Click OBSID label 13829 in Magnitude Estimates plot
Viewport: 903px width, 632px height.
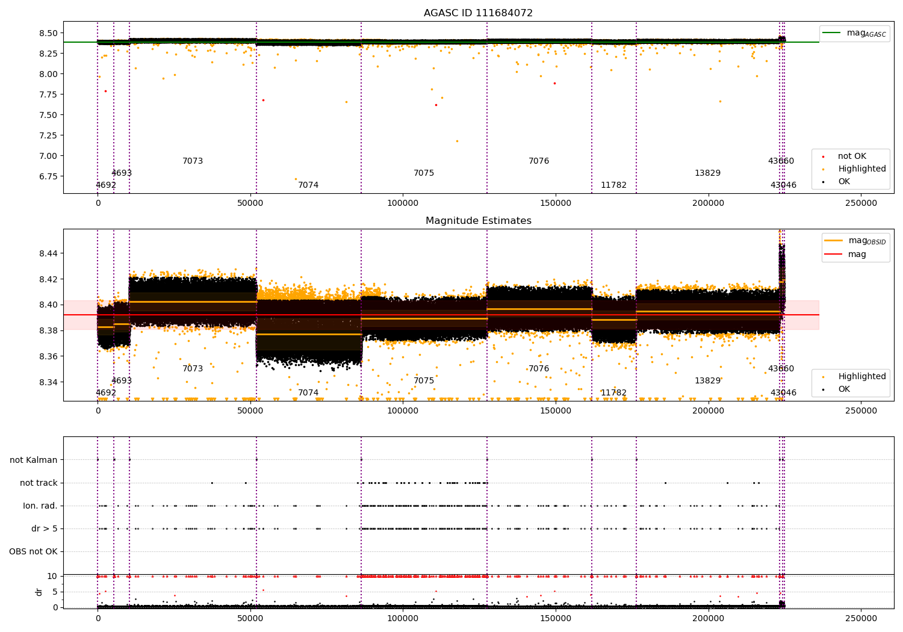pos(707,381)
